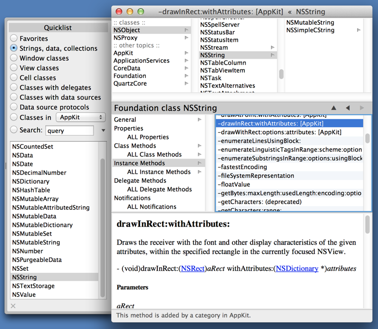The width and height of the screenshot is (378, 329).
Task: Select -drawWithRect:options:attributes: method
Action: coord(289,132)
